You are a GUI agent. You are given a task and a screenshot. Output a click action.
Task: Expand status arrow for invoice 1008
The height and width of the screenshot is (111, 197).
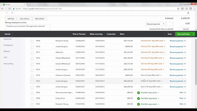pyautogui.click(x=165, y=41)
